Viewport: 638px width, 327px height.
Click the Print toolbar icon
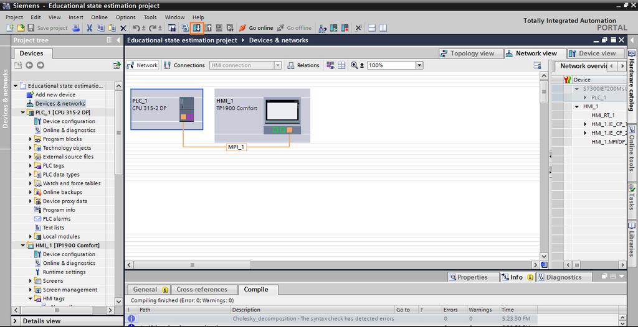pyautogui.click(x=76, y=28)
